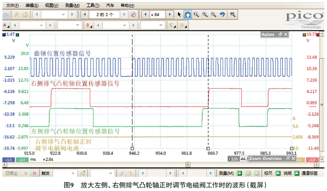The height and width of the screenshot is (191, 327).
Task: Click the horizontal scrollbar left arrow
Action: [4, 165]
